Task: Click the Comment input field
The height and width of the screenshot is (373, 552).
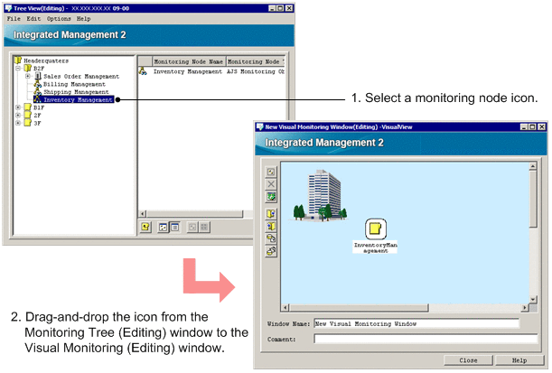Action: [426, 339]
